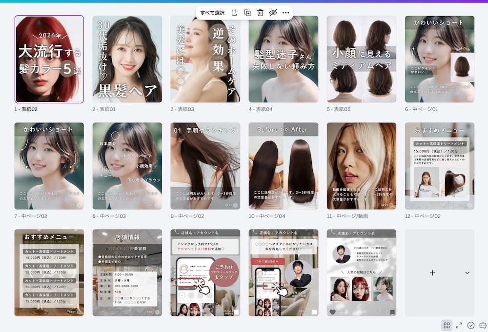488x332 pixels.
Task: Toggle the grid view icon
Action: (447, 325)
